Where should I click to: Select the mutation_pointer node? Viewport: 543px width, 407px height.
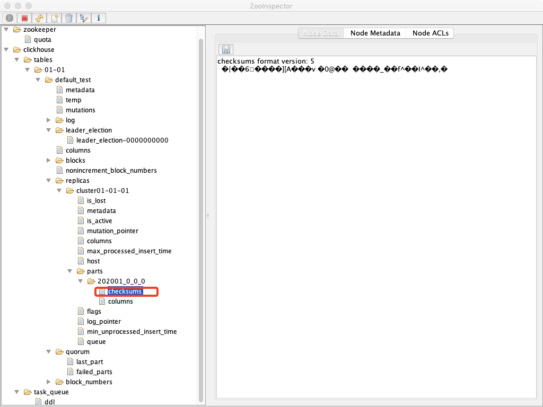112,231
